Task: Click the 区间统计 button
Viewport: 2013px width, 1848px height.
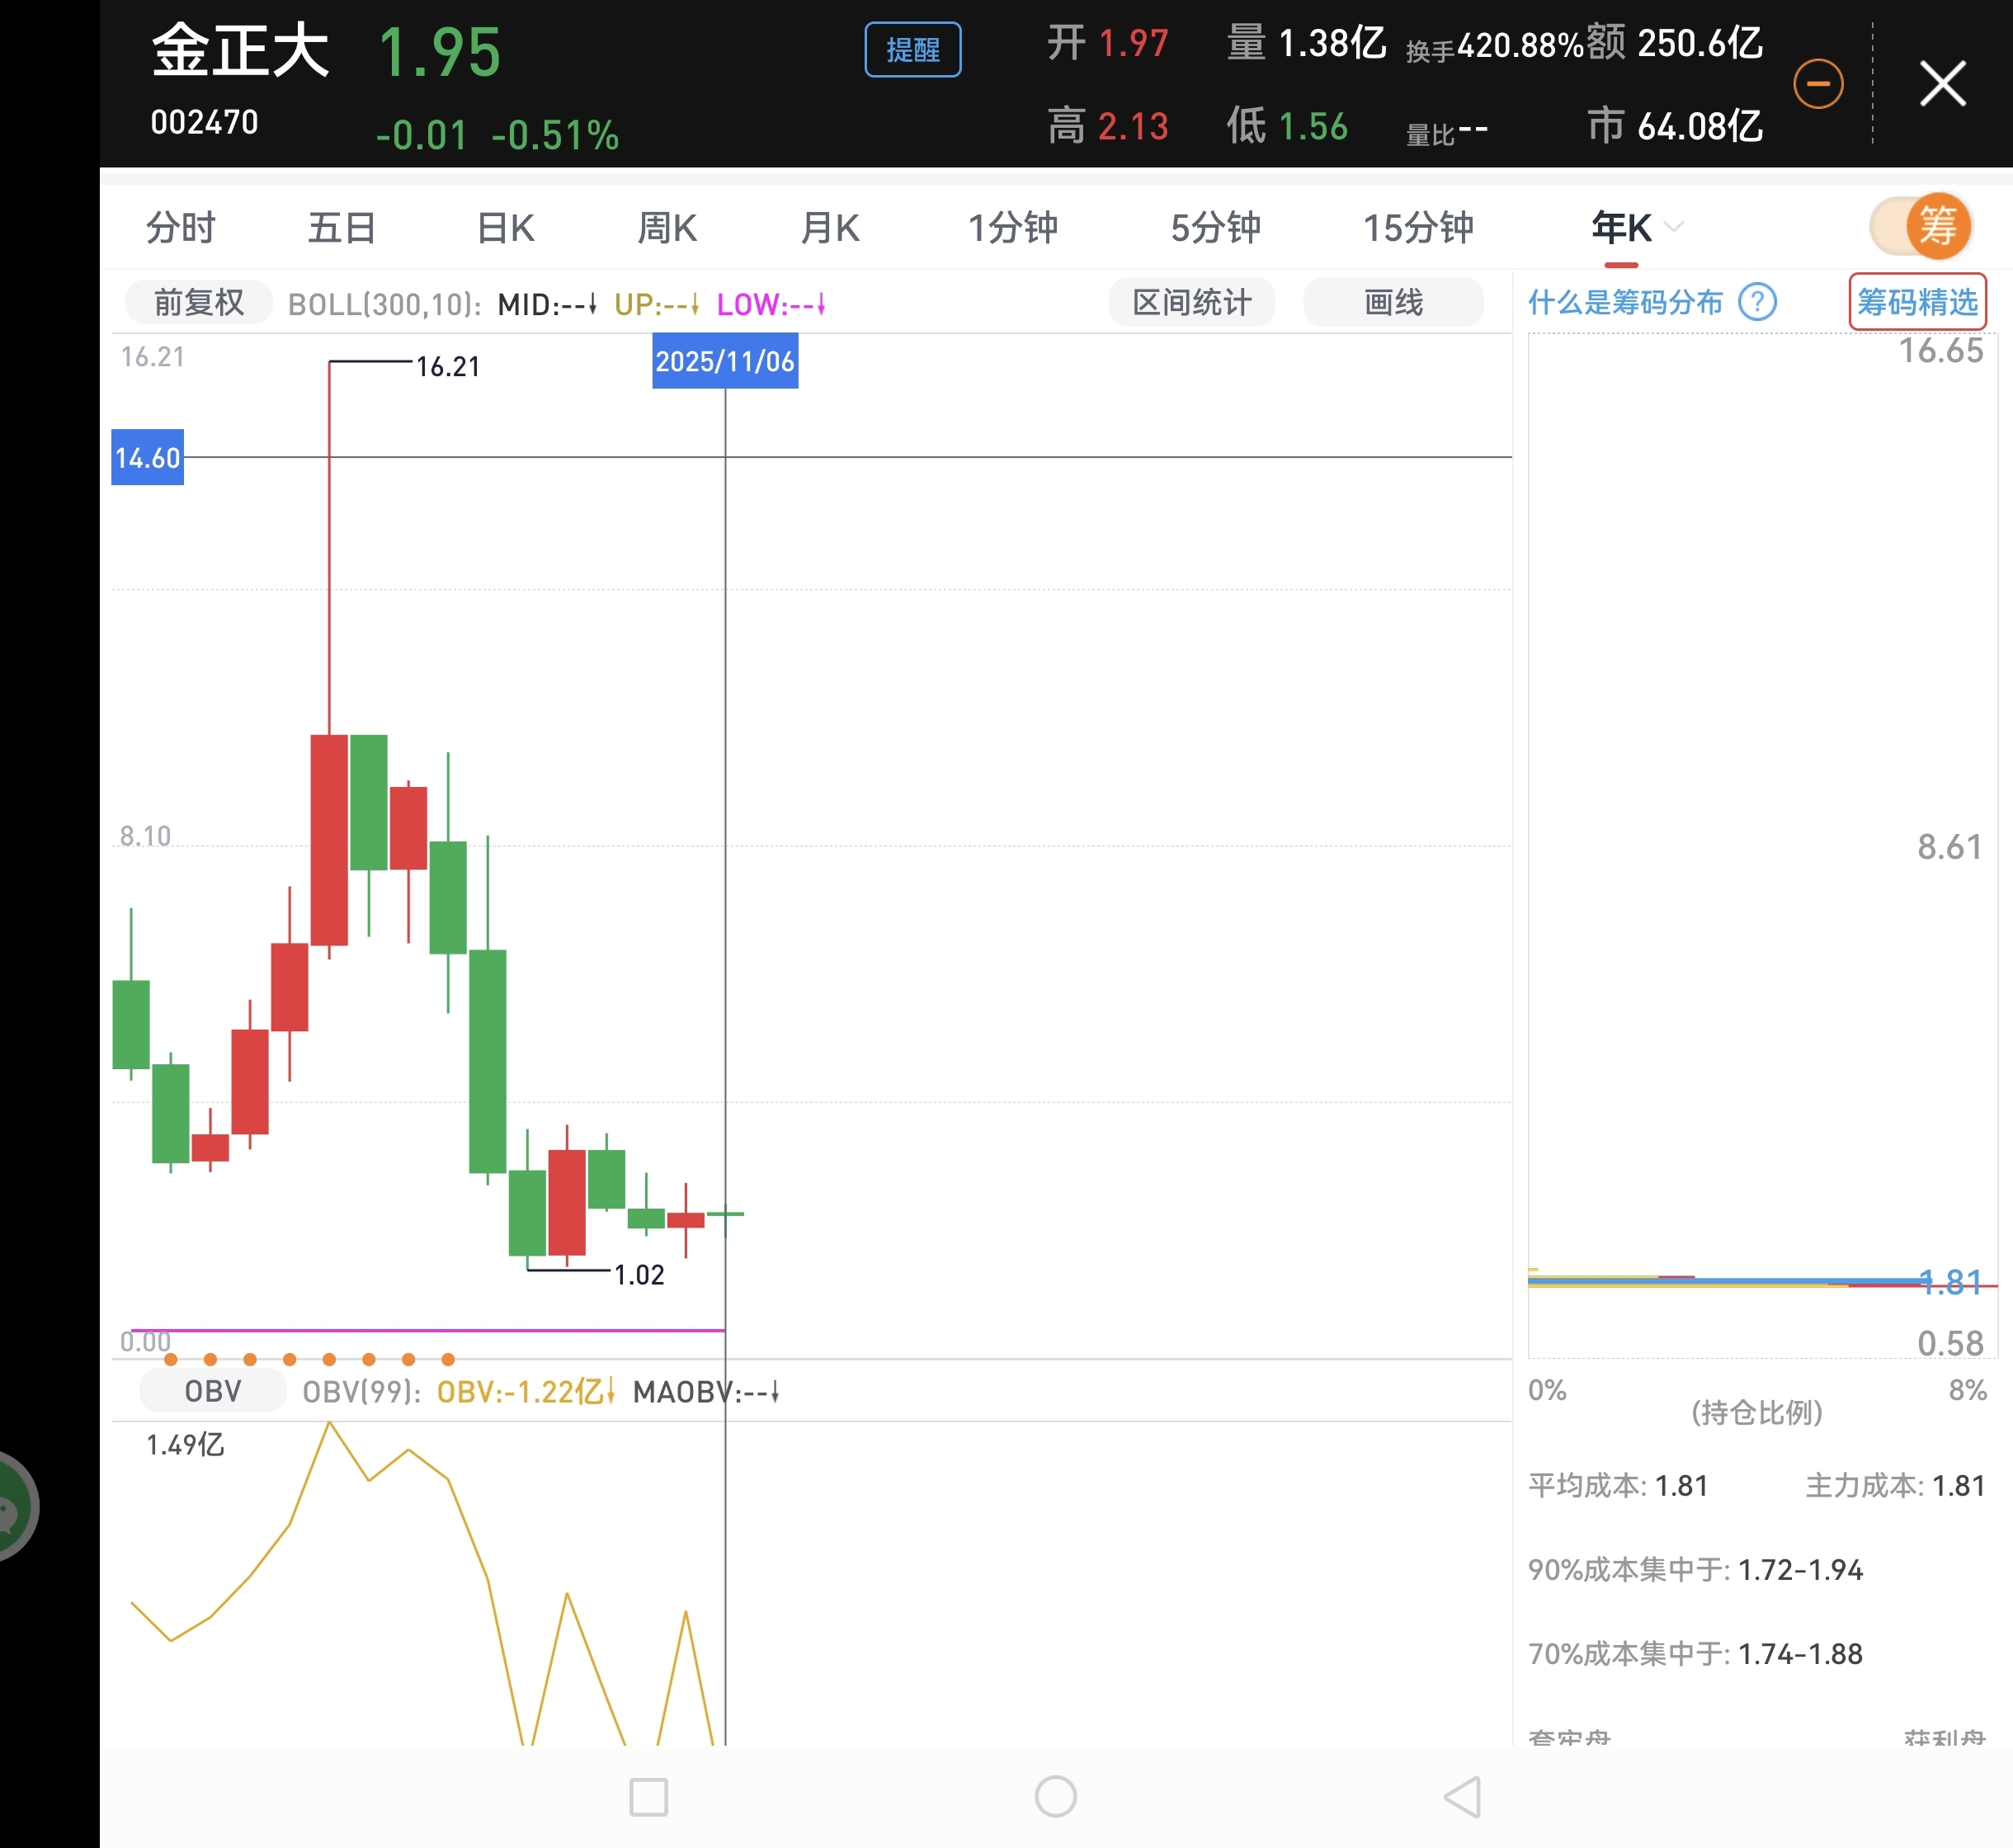Action: (1191, 302)
